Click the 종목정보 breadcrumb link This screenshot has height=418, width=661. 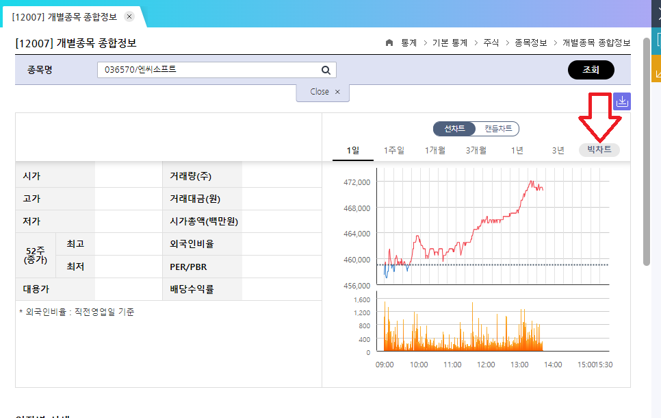click(531, 42)
